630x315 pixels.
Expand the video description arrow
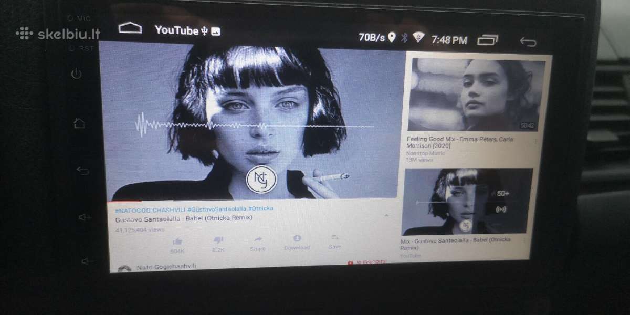coord(387,215)
